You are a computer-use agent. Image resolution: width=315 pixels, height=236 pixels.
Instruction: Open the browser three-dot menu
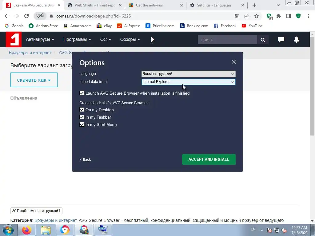coord(308,16)
